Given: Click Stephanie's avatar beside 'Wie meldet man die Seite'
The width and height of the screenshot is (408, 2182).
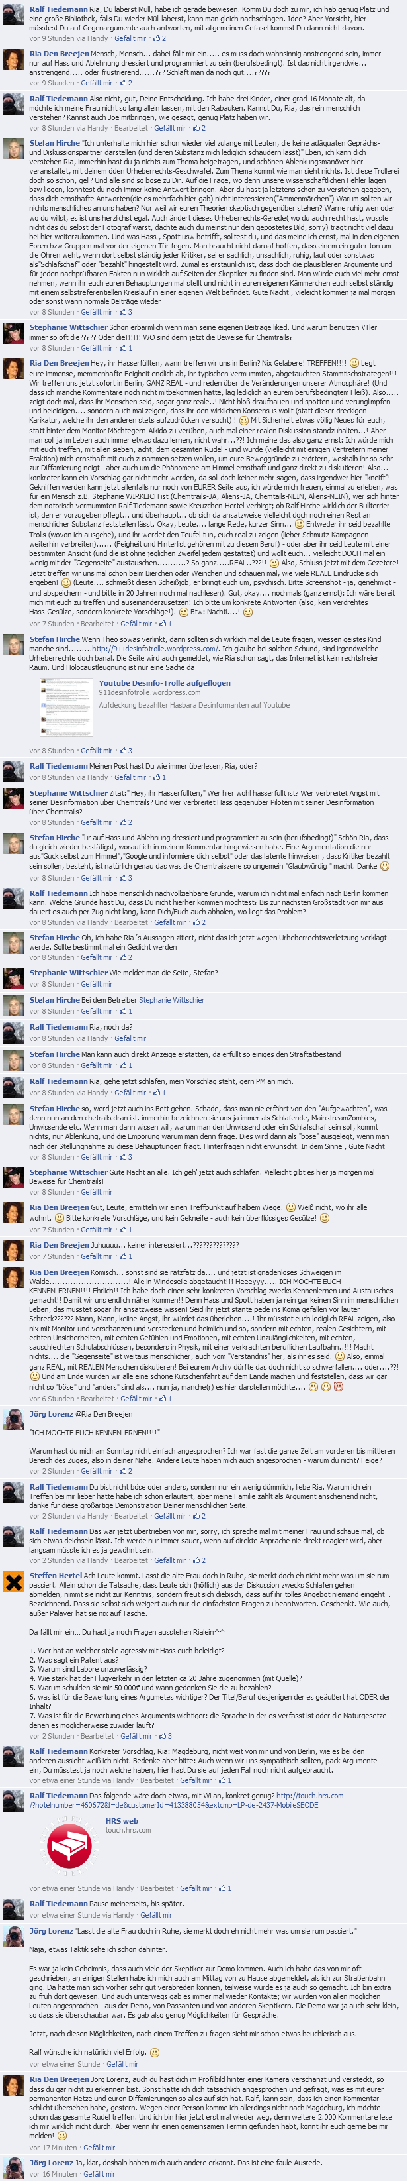Looking at the screenshot, I should click(13, 978).
